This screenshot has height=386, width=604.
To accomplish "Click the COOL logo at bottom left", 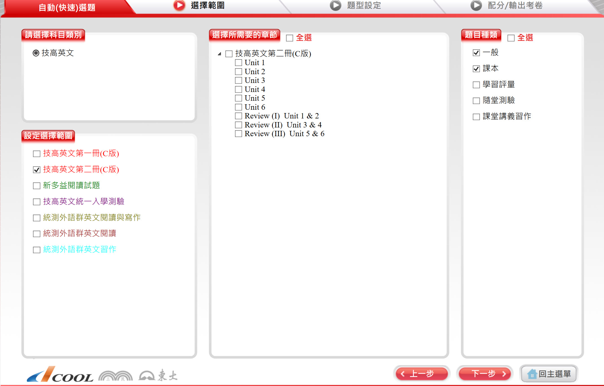I will tap(60, 375).
